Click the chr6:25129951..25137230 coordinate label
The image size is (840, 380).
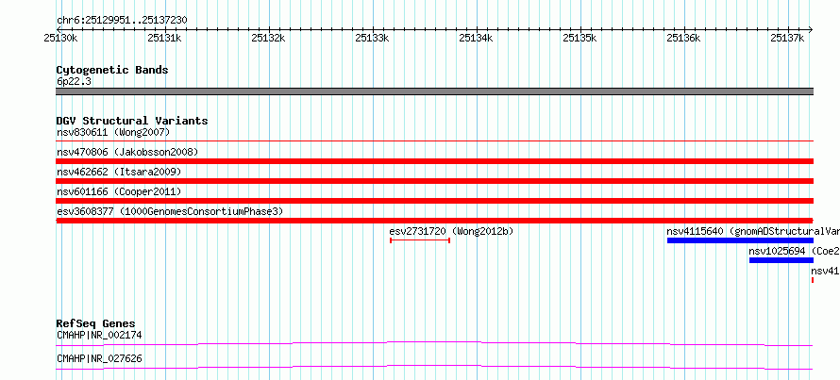(x=122, y=21)
